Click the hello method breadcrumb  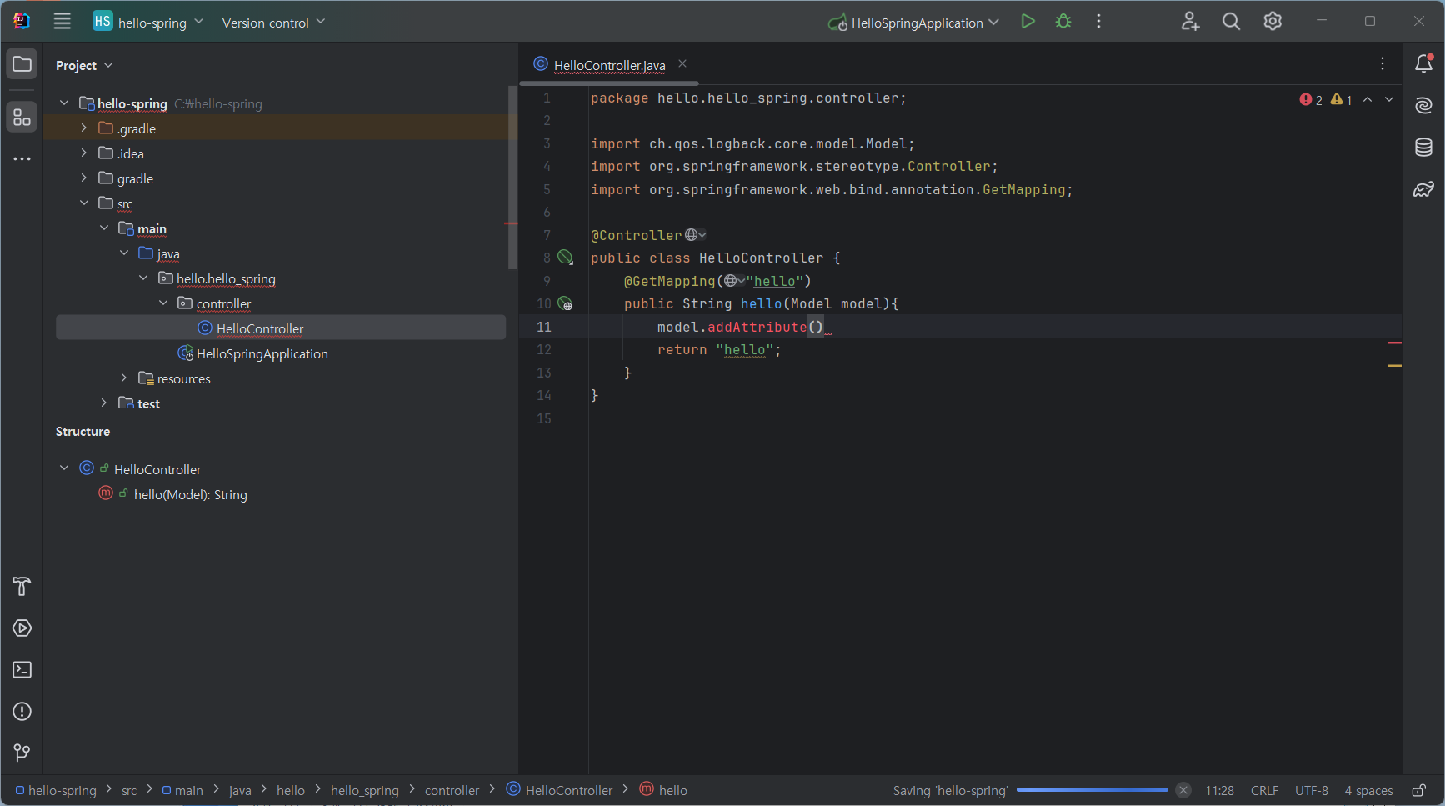[x=663, y=790]
